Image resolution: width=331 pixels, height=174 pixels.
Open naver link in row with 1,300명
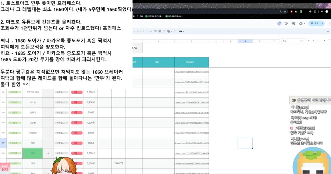[x=192, y=123]
